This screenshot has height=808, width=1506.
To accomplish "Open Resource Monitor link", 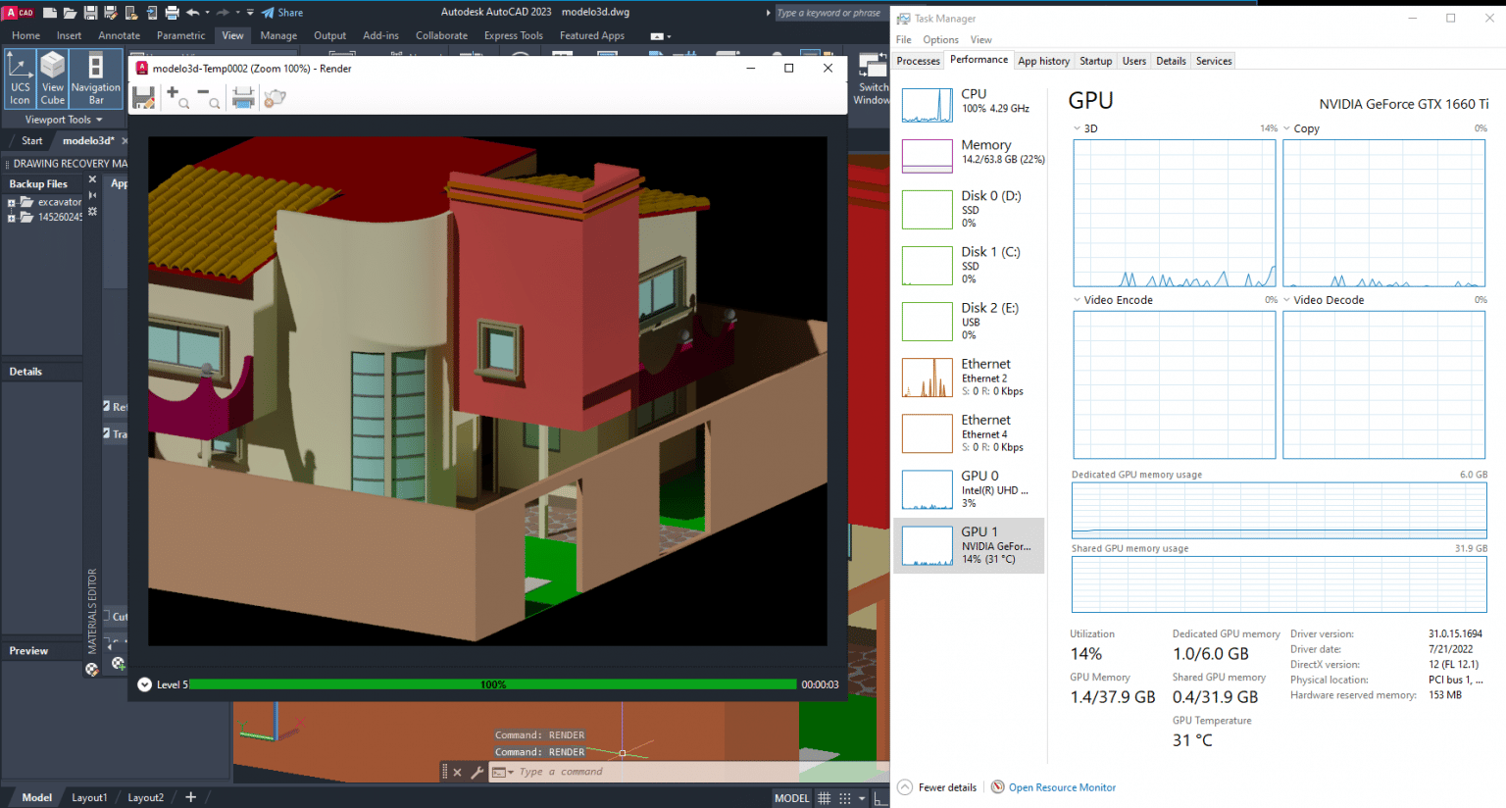I will 1062,787.
